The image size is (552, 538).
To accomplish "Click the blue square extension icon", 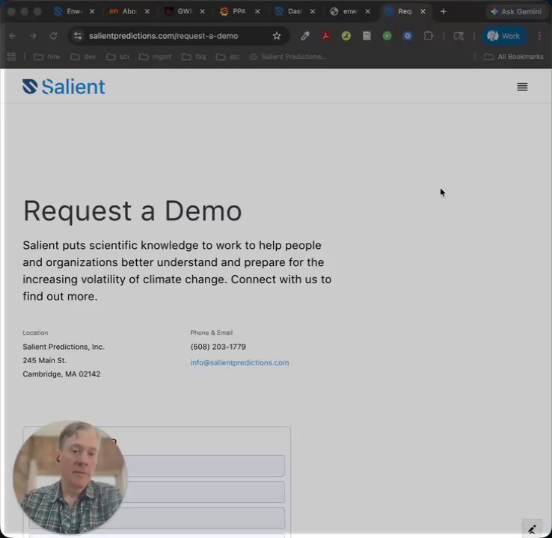I will pos(408,36).
